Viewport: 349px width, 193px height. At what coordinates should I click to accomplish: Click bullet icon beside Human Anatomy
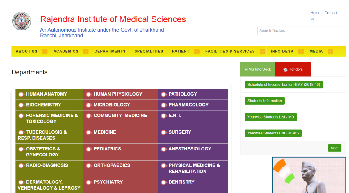click(21, 94)
